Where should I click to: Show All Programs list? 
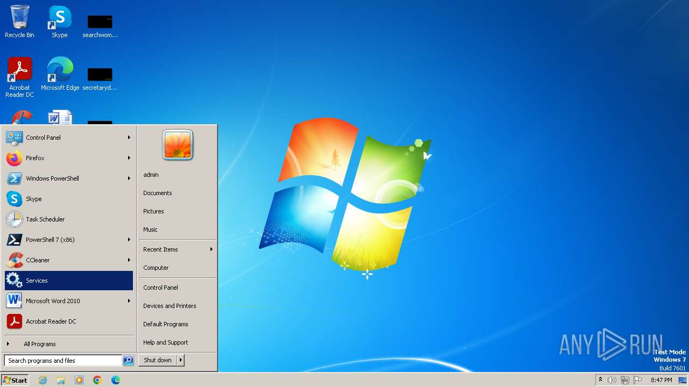(x=69, y=344)
